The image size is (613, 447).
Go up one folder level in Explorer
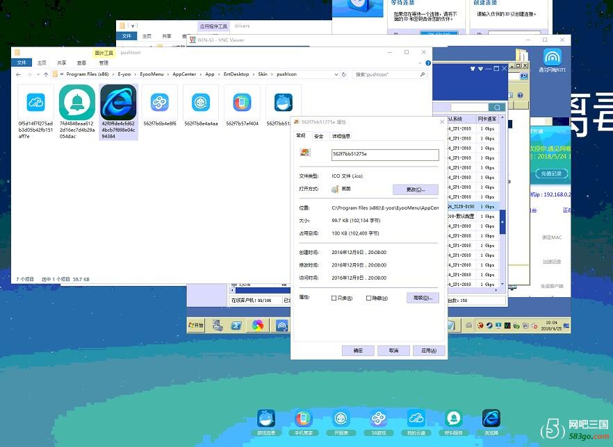46,74
